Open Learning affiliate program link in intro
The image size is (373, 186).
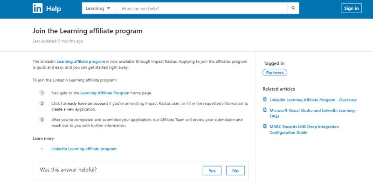click(81, 61)
